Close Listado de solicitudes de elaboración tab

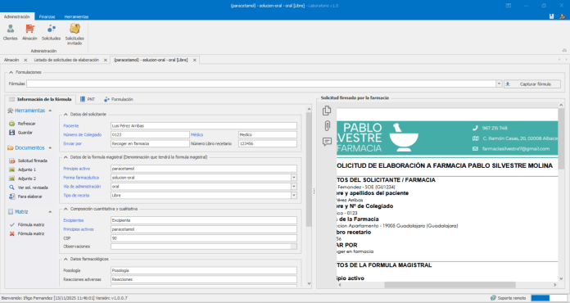coord(106,61)
